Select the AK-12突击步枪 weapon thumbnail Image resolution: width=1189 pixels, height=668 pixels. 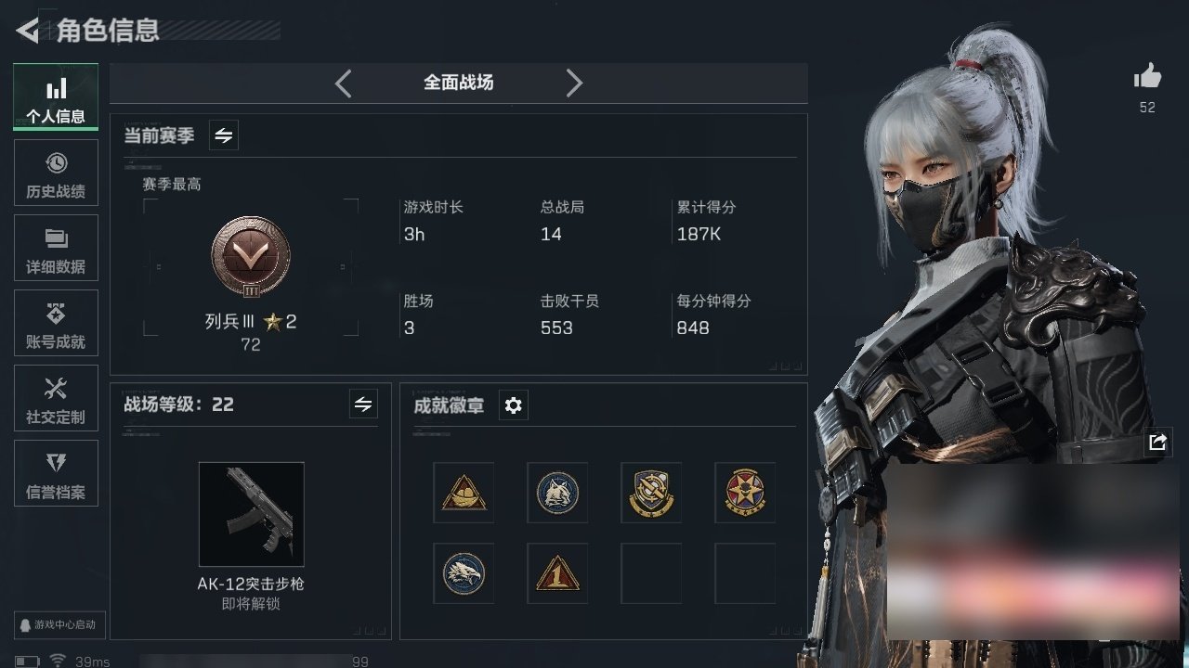point(251,514)
